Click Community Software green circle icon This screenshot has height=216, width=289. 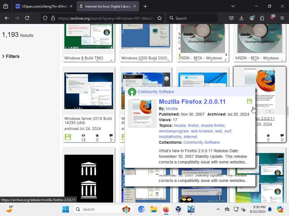tap(132, 92)
